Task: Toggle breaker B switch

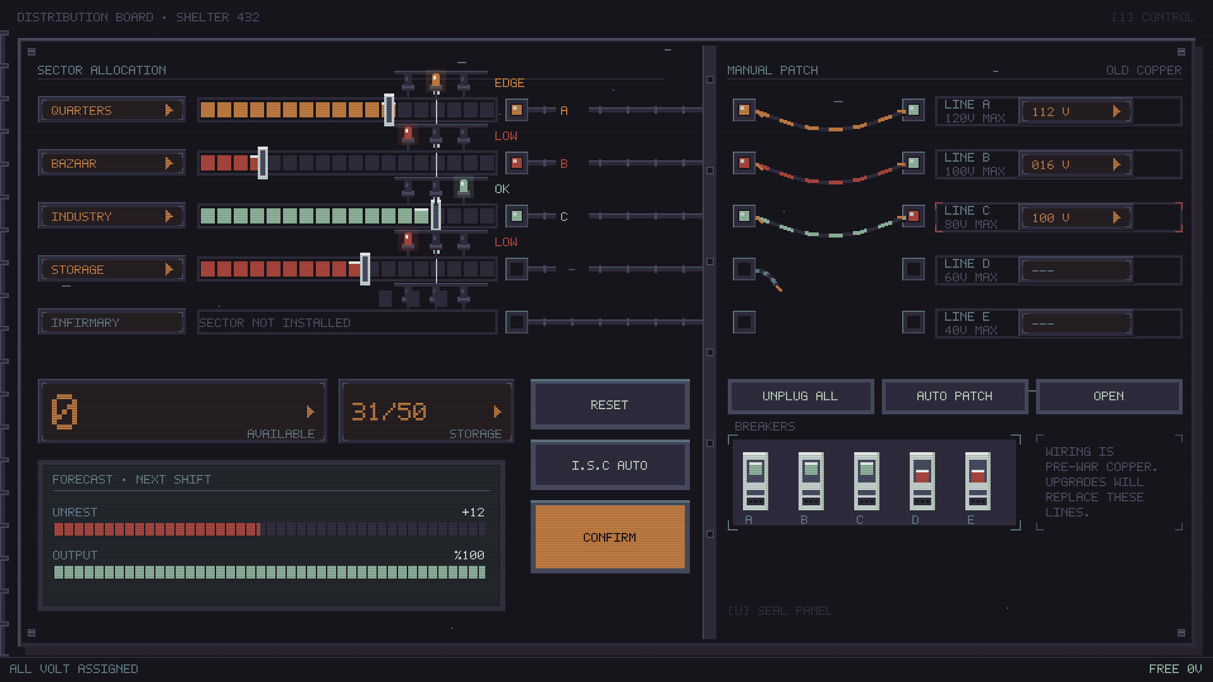Action: (x=811, y=481)
